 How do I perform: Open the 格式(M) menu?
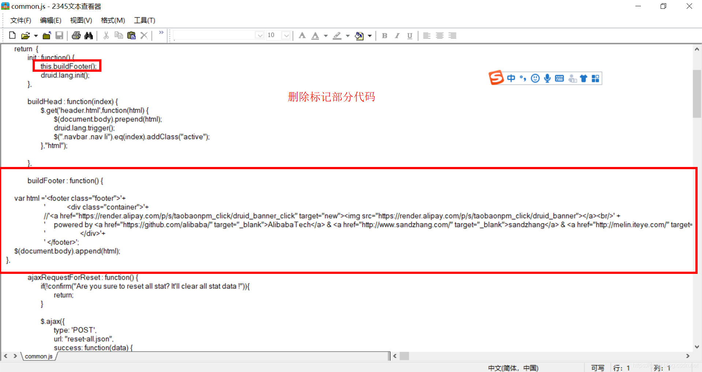click(113, 21)
